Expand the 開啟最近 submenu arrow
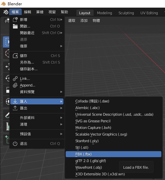Image resolution: width=165 pixels, height=180 pixels. (x=61, y=33)
